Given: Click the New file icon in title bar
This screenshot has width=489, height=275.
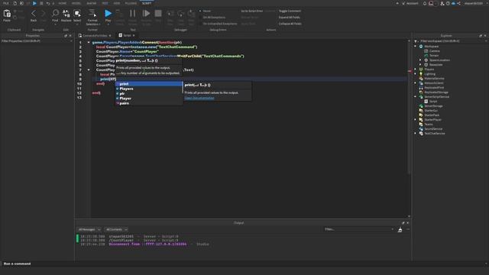Looking at the screenshot, I should tap(15, 3).
